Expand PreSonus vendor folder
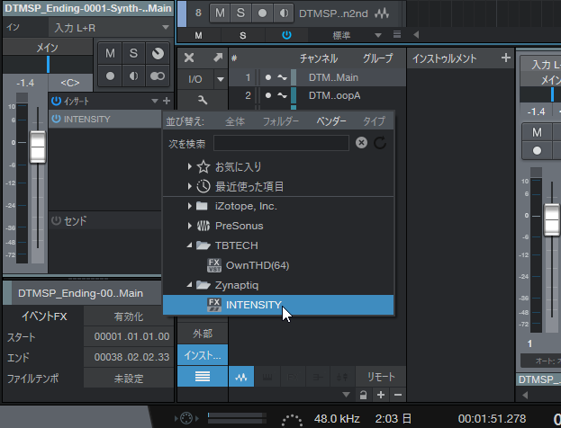This screenshot has width=561, height=428. 189,226
